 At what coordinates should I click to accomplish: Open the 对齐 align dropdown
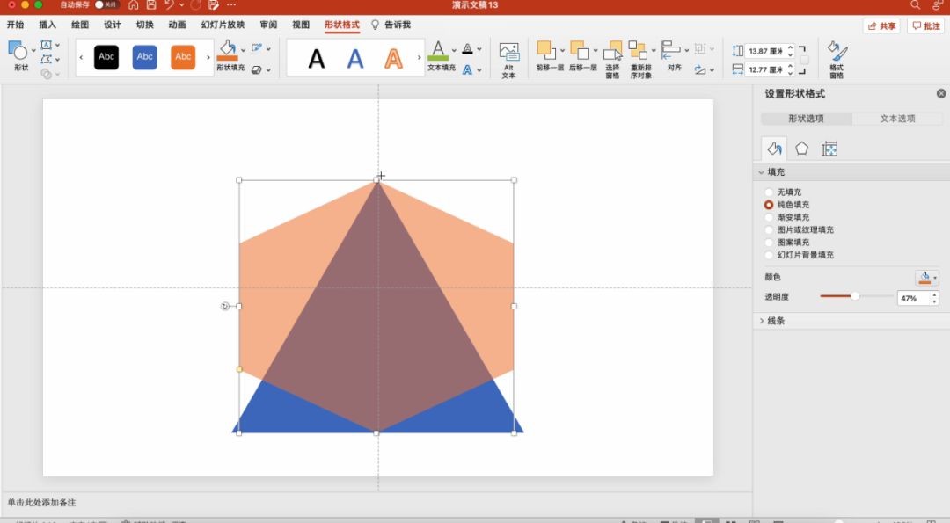tap(674, 50)
